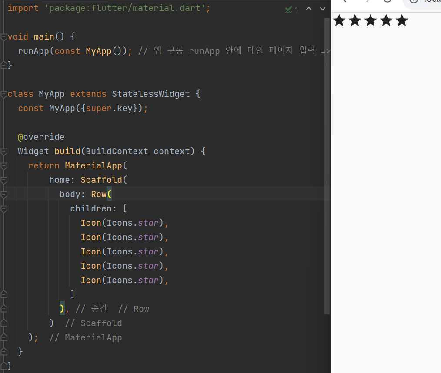Click the // Scaffold closing hint
This screenshot has width=441, height=373.
[x=94, y=323]
